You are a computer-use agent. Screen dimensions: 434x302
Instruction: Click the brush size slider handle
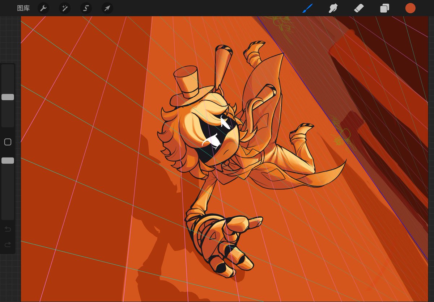pyautogui.click(x=8, y=97)
